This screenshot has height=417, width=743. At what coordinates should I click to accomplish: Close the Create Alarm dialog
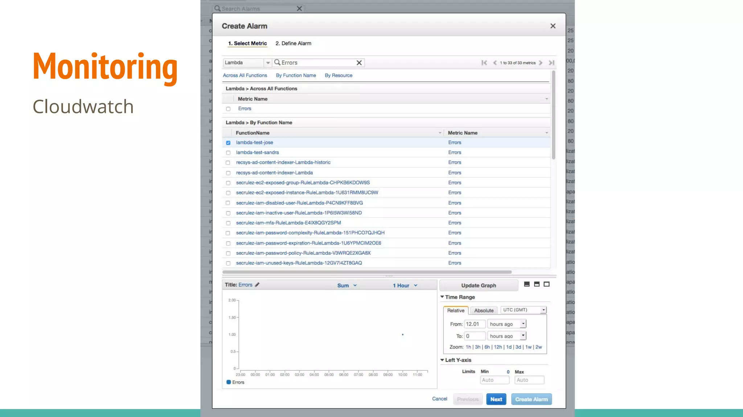click(553, 26)
